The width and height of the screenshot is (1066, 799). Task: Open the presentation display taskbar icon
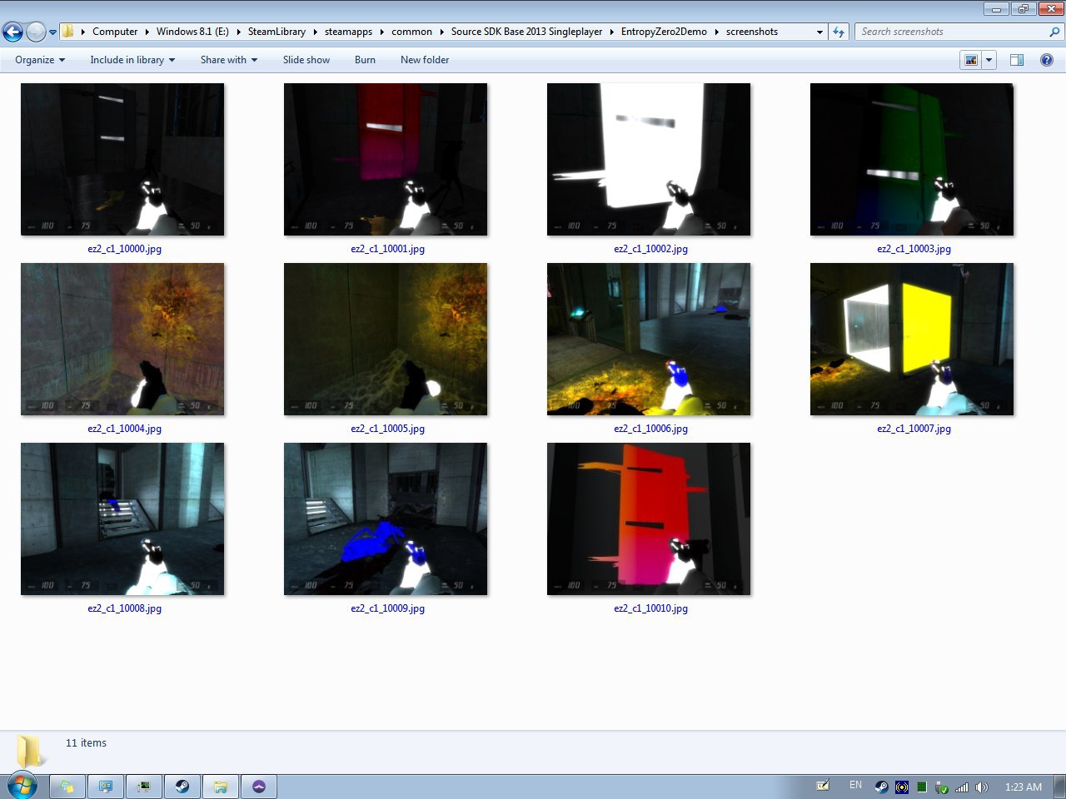point(106,787)
